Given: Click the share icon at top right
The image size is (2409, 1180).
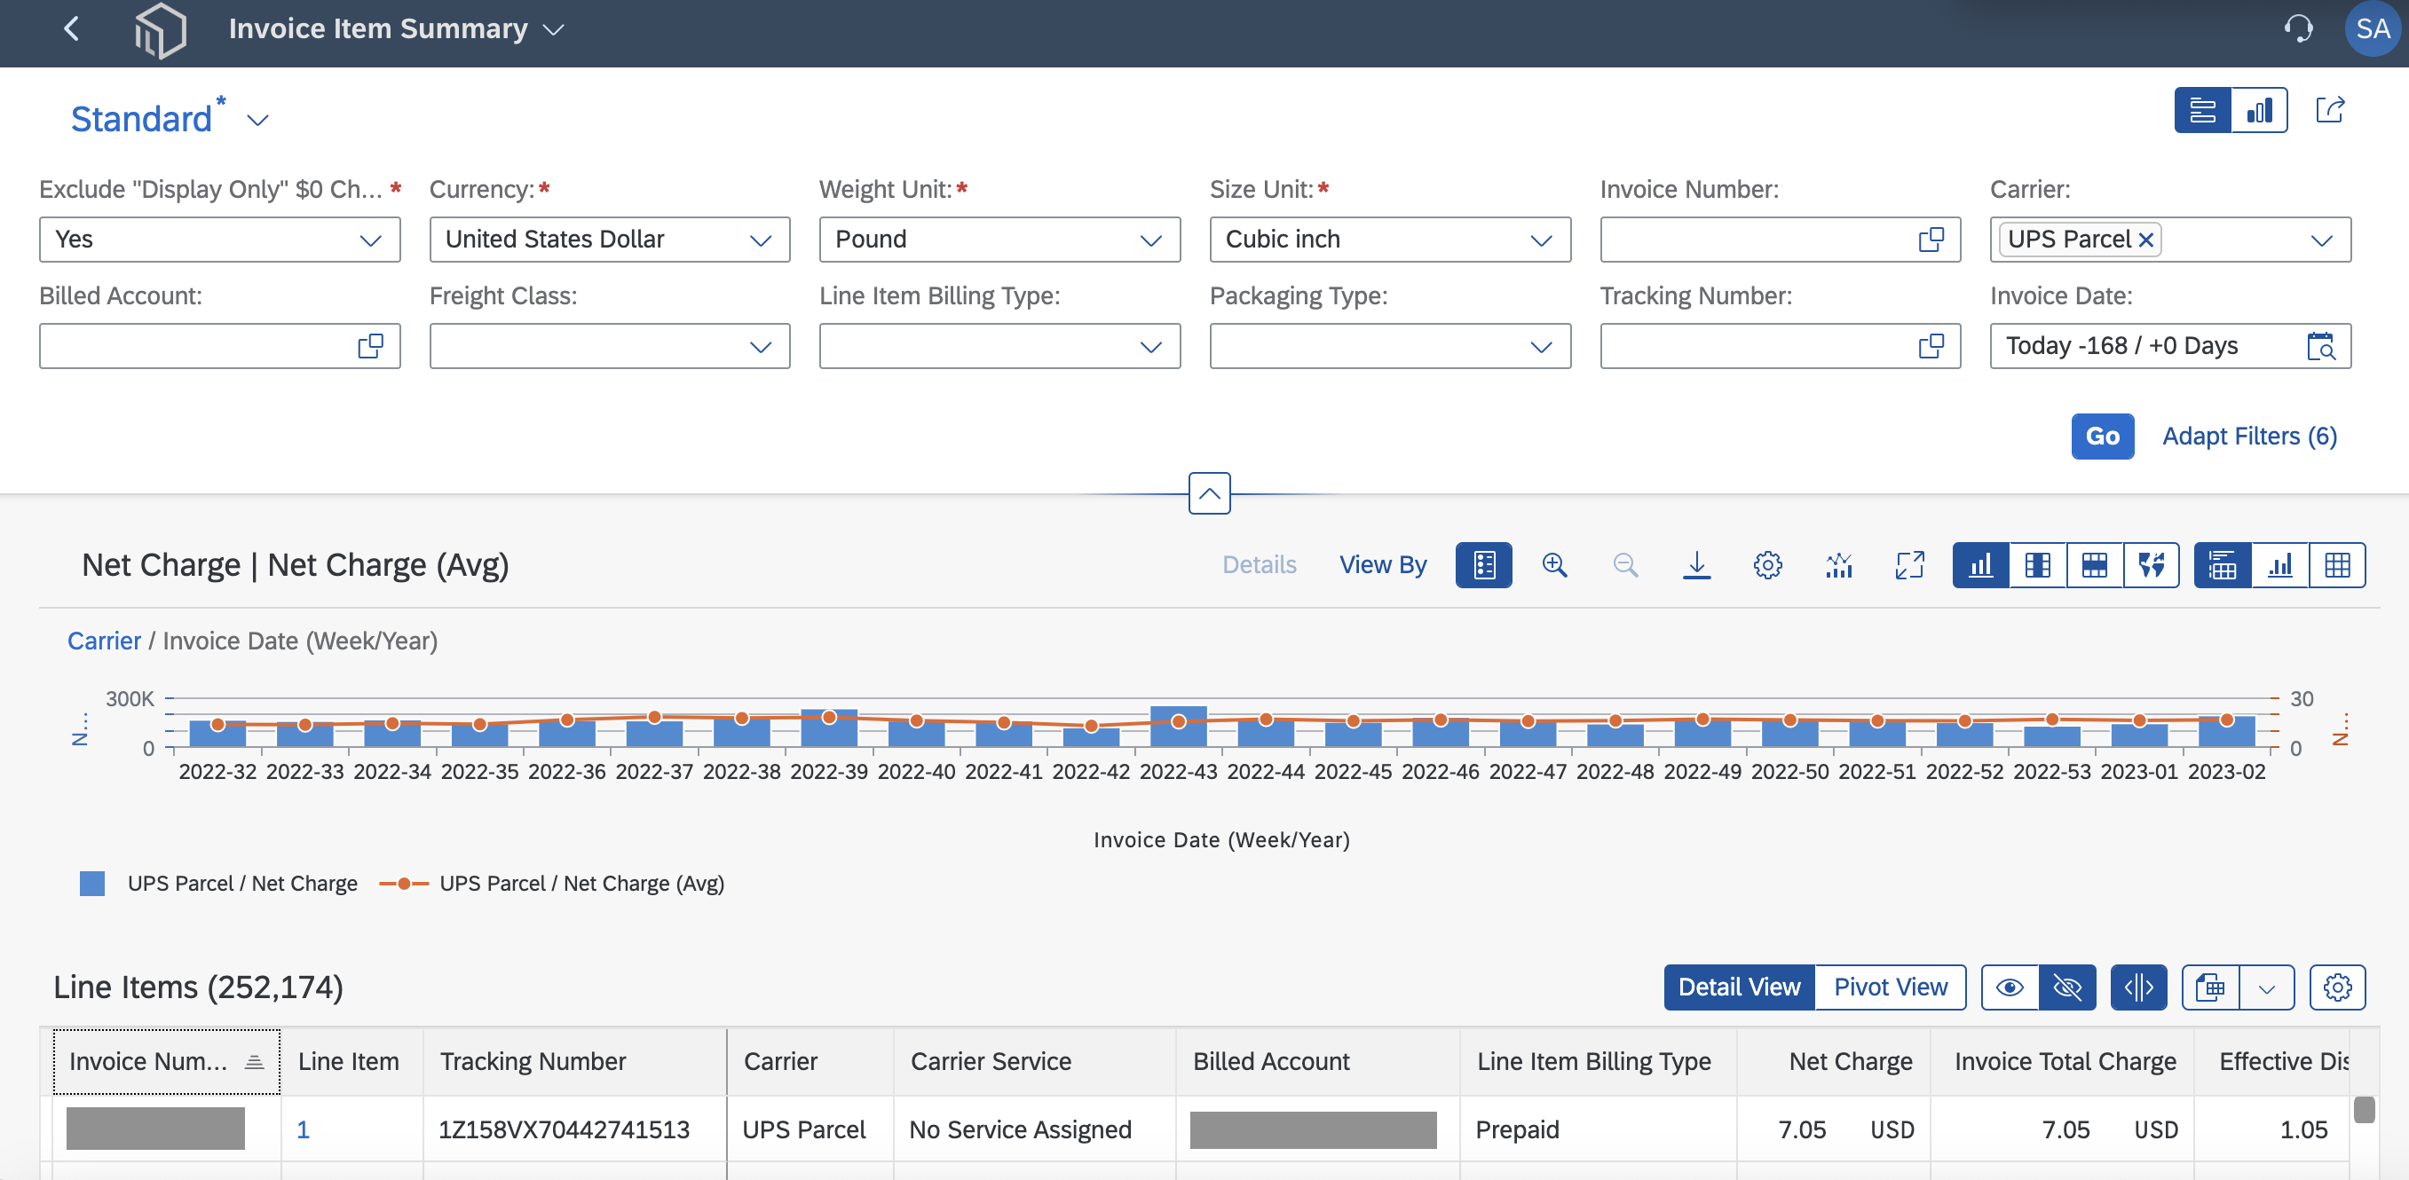Looking at the screenshot, I should coord(2329,110).
